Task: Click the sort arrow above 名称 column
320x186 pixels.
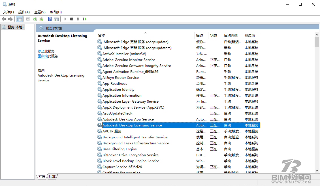Action: click(145, 33)
